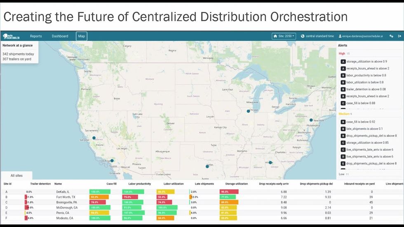The height and width of the screenshot is (227, 404).
Task: Switch to the Dashboard view
Action: pos(60,36)
